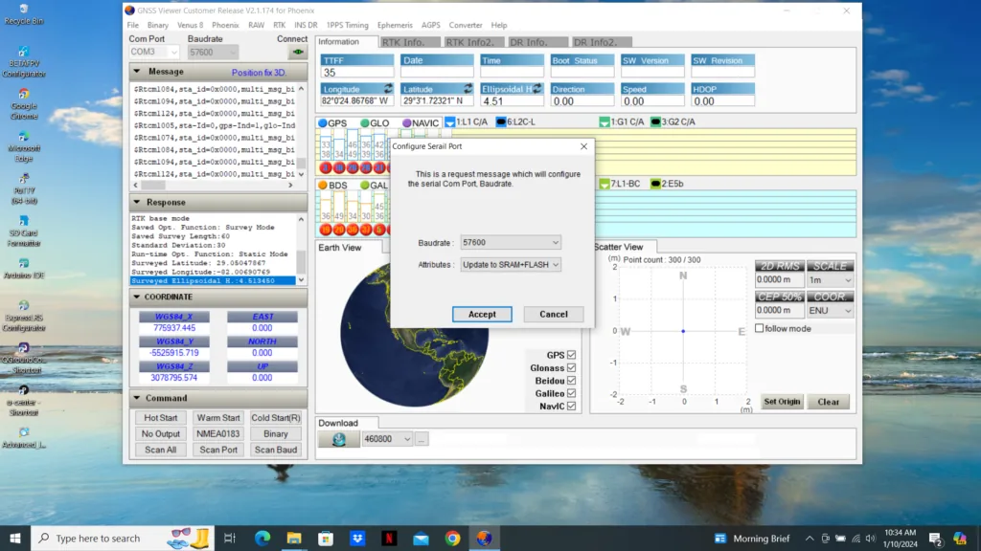Collapse the Response panel

tap(137, 203)
